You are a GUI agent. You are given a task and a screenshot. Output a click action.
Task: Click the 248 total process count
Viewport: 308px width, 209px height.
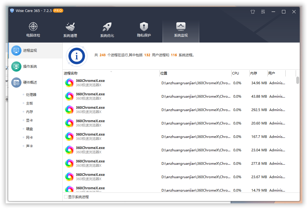pos(102,55)
